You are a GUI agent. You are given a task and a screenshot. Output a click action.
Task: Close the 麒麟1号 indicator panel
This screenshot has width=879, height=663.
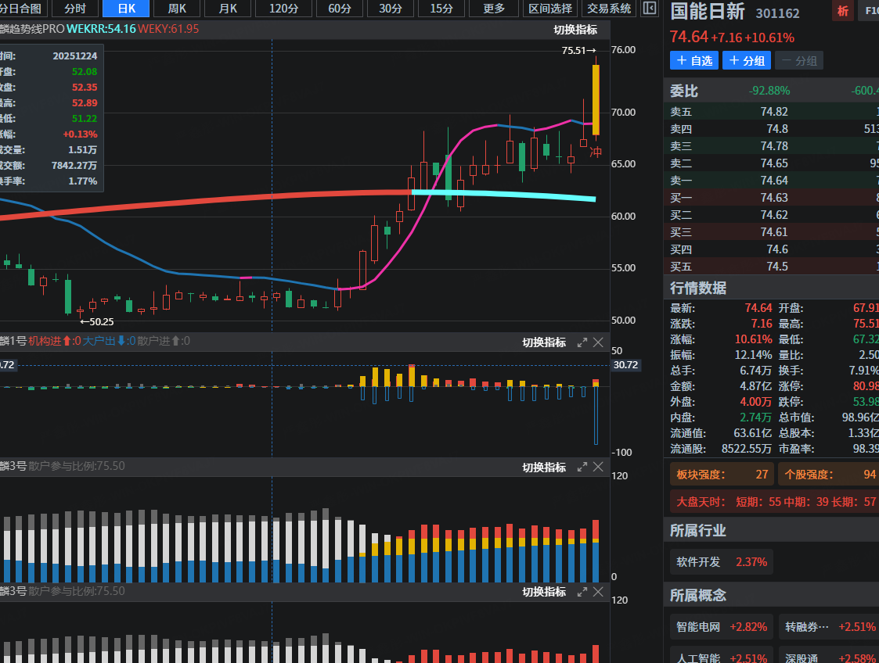click(x=598, y=342)
